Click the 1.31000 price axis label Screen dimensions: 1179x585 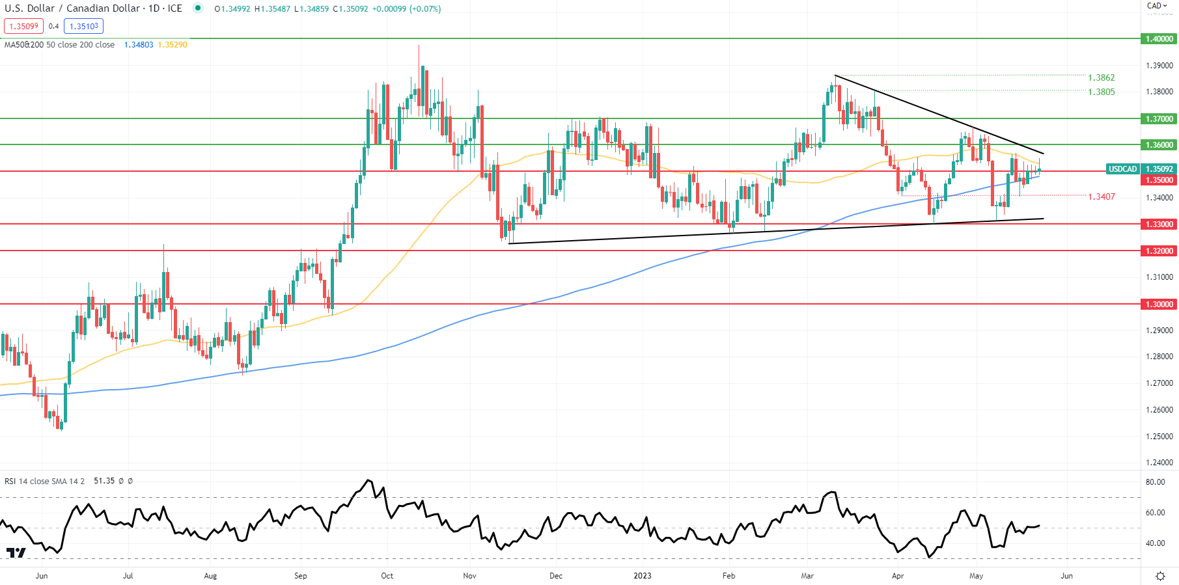pyautogui.click(x=1159, y=277)
